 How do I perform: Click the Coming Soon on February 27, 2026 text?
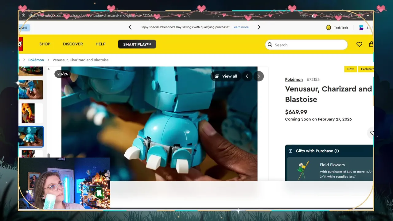318,119
